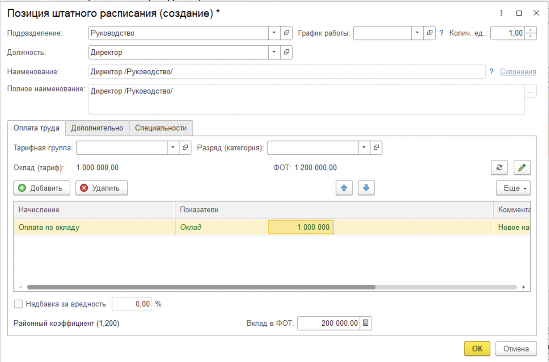Move accrual row down with blue arrow
Viewport: 549px width, 362px height.
366,188
